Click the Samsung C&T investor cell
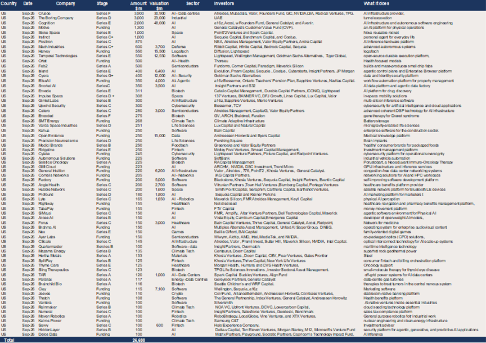The height and width of the screenshot is (343, 486). pos(226,321)
